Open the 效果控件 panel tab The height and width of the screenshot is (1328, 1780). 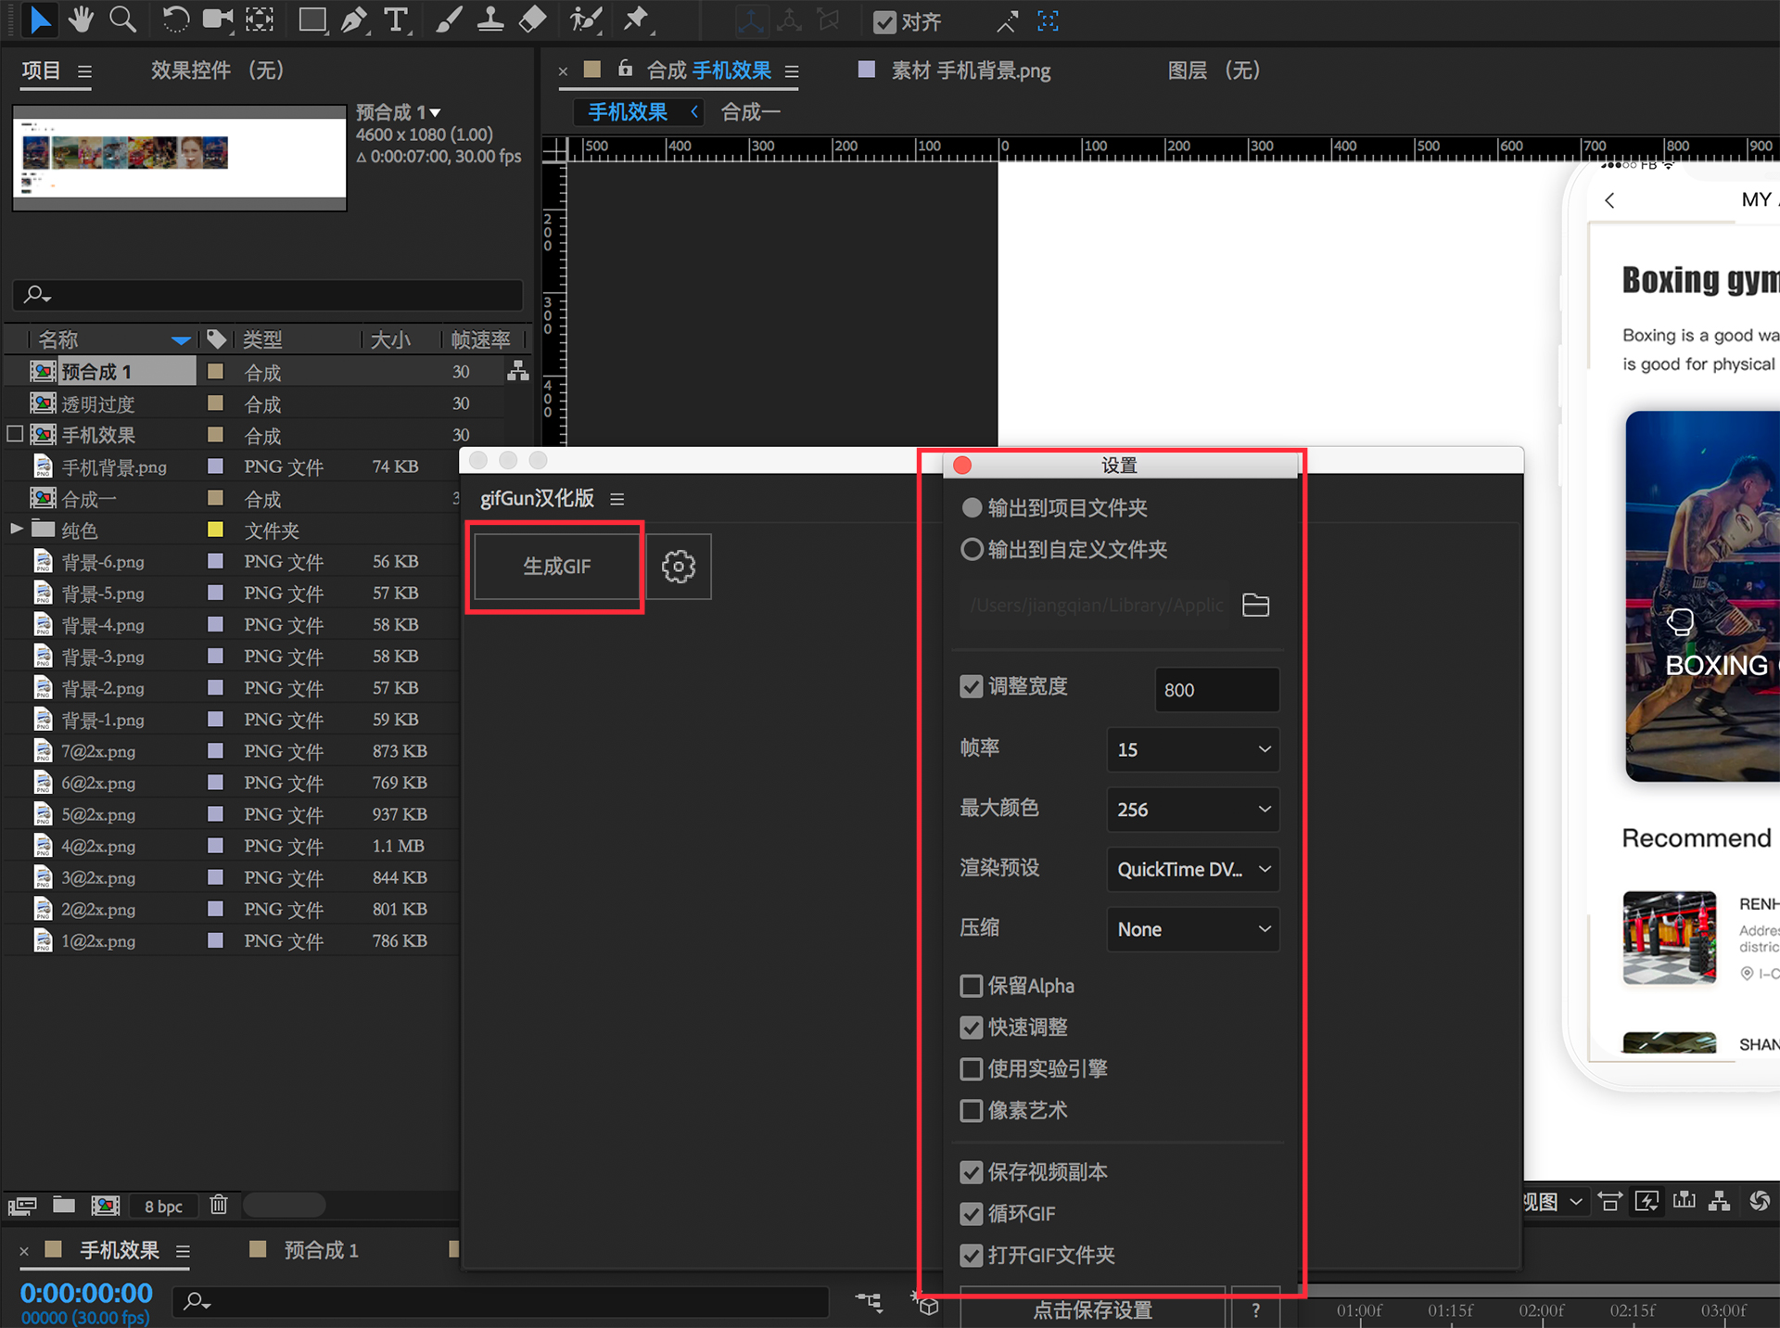tap(217, 70)
